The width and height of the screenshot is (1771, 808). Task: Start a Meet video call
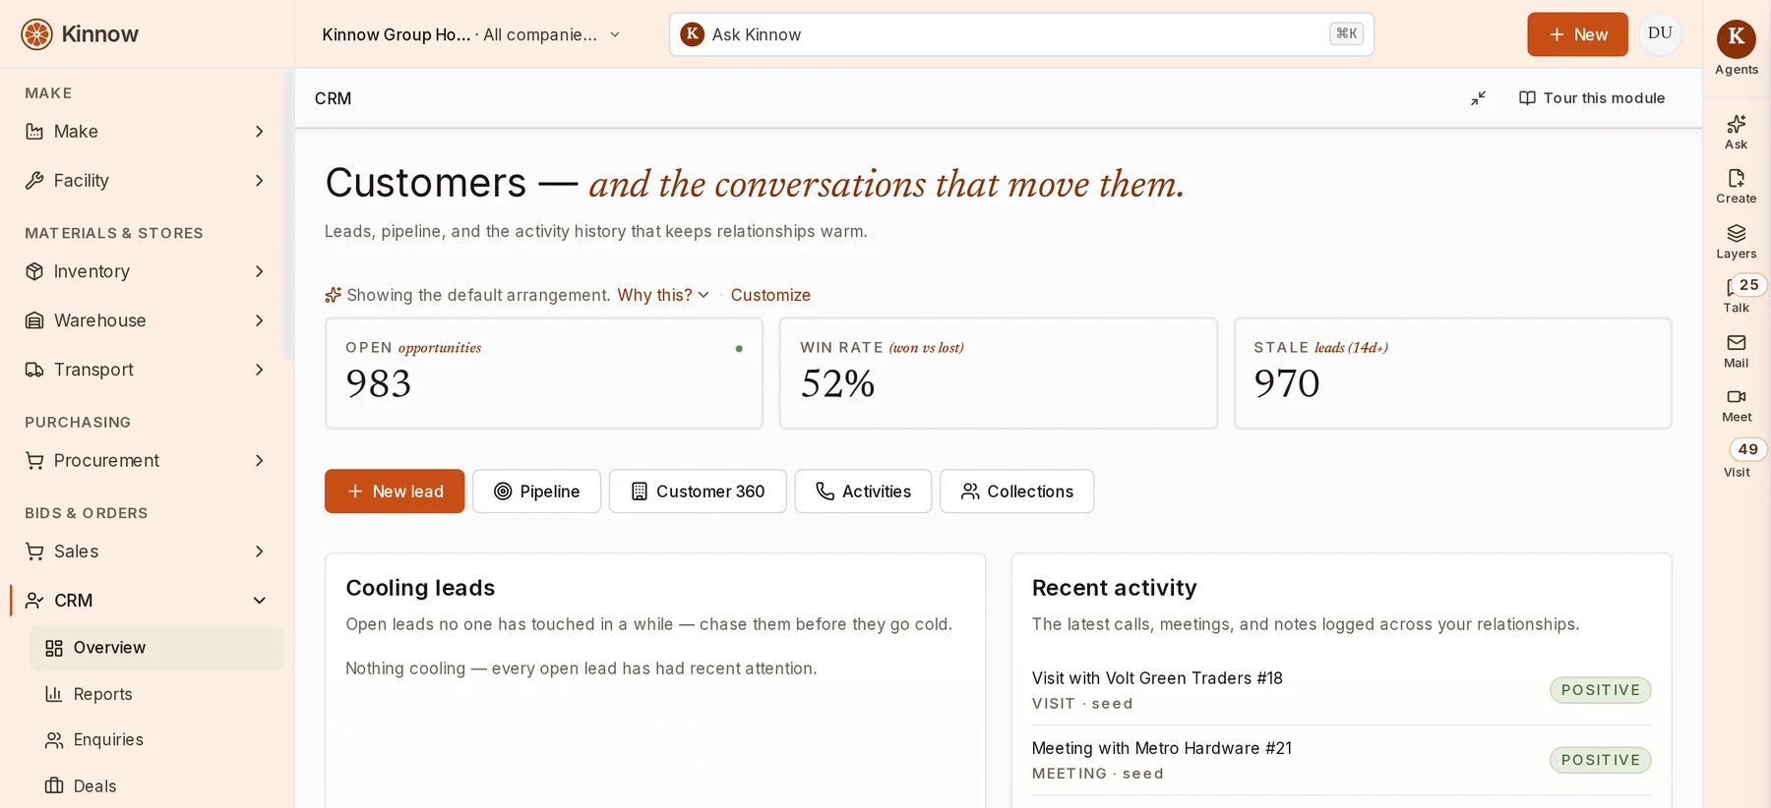pos(1736,405)
